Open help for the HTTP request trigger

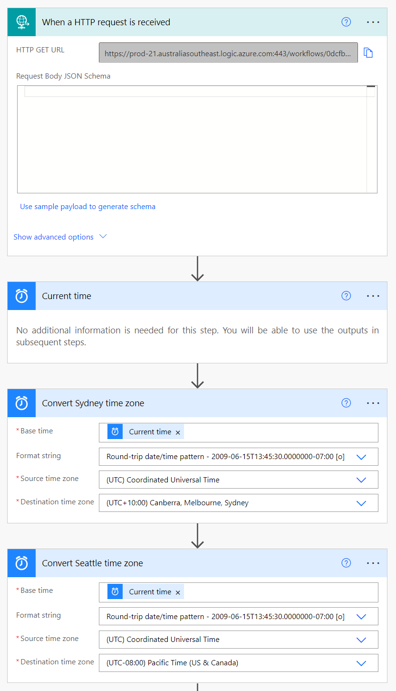click(346, 22)
